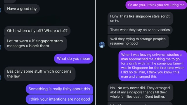Select 'Basically some stuff which concerns the law' message
Image resolution: width=187 pixels, height=105 pixels.
tap(40, 74)
